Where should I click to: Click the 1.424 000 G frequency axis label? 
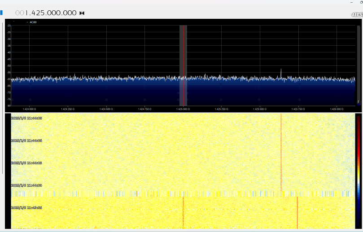30,109
